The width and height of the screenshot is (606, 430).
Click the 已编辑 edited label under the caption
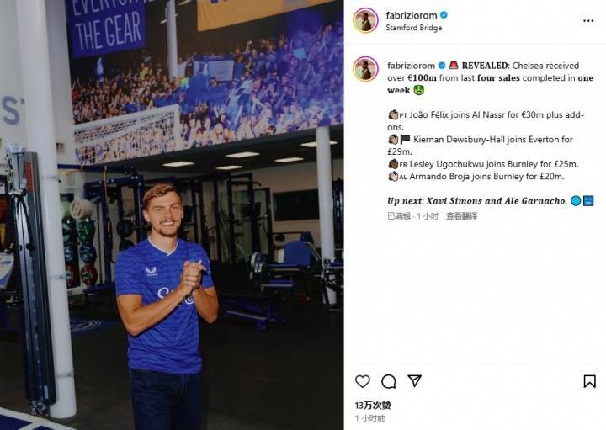pos(399,216)
